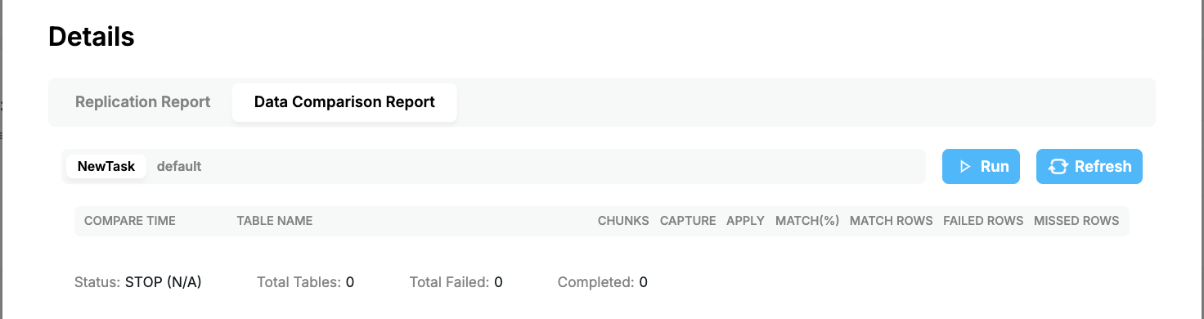Select the MISSED ROWS column header
The height and width of the screenshot is (319, 1204).
tap(1076, 221)
